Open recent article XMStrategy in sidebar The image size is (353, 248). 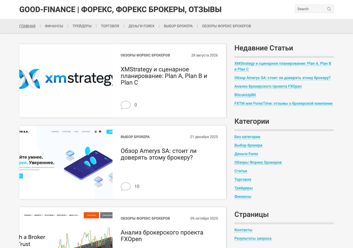coord(283,66)
